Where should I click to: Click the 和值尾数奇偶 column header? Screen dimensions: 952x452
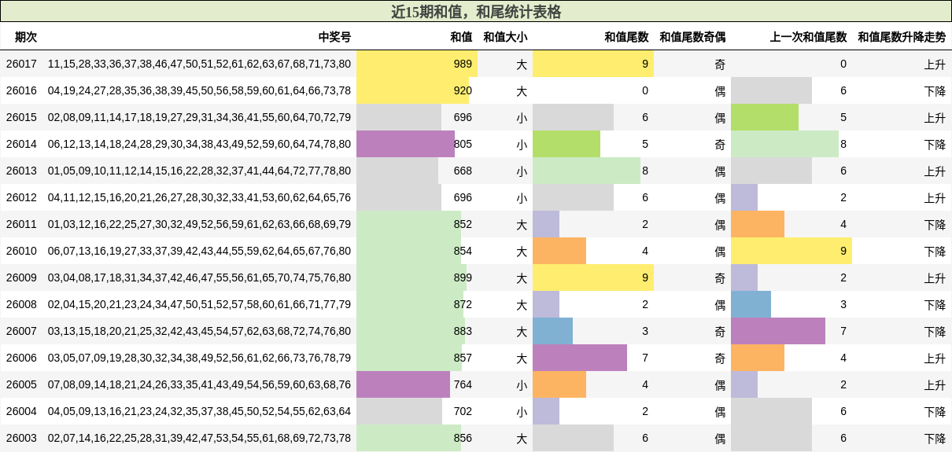(x=692, y=37)
